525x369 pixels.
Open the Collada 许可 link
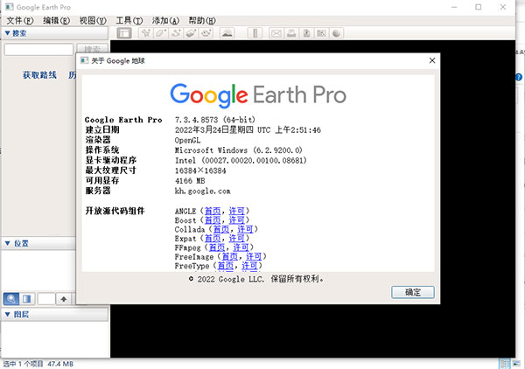click(245, 229)
